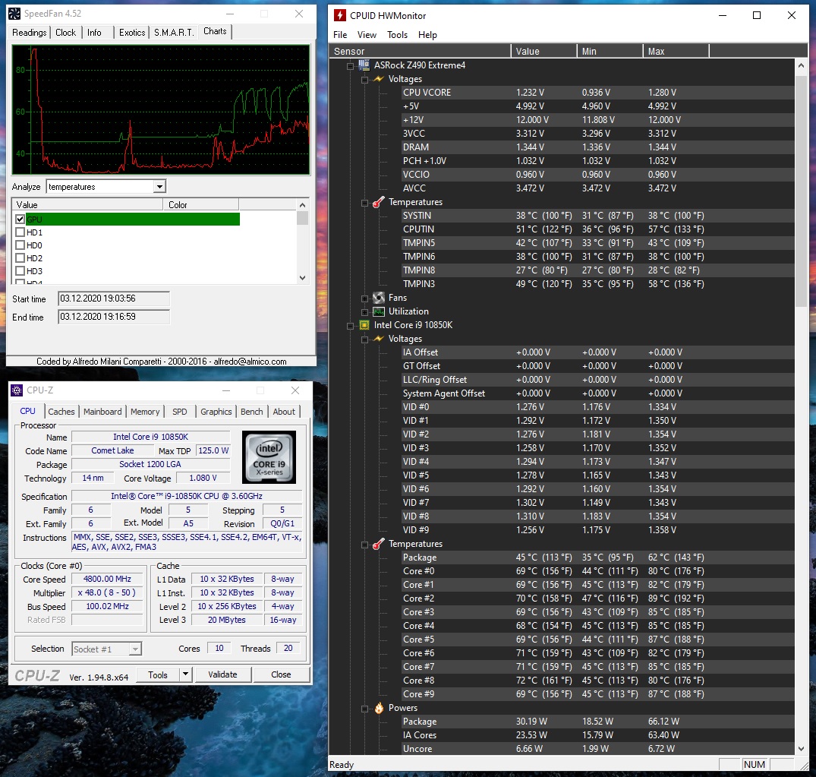Click the Intel Core i9 logo in CPU-Z
The image size is (816, 777).
tap(269, 456)
